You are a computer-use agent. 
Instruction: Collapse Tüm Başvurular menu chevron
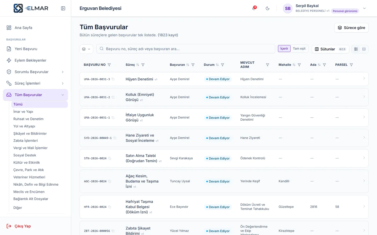(x=63, y=95)
